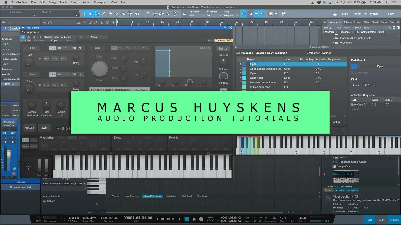Screen dimensions: 401x225
Task: Click the Presence channel volume fader
Action: coord(9,154)
